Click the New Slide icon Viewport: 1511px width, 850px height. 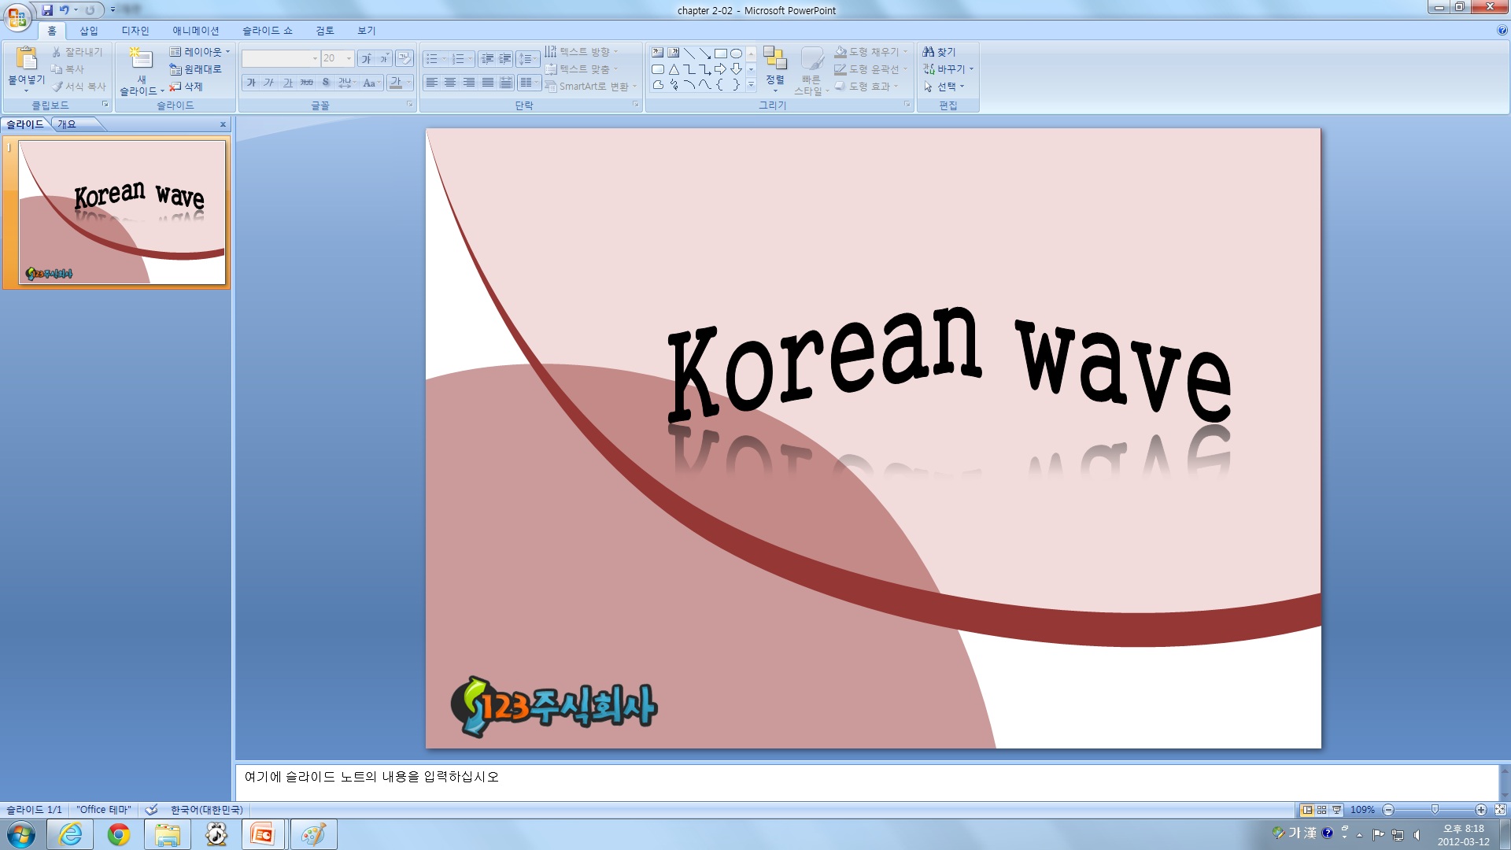(141, 60)
